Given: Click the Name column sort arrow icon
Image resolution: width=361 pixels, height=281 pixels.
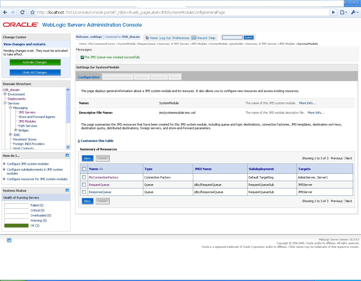Looking at the screenshot, I should pyautogui.click(x=101, y=169).
